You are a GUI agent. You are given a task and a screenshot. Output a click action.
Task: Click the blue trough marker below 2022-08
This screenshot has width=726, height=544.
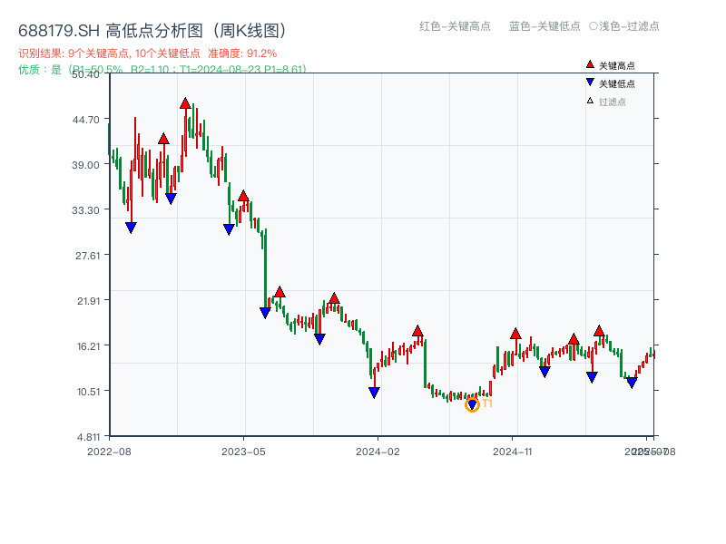click(x=131, y=227)
